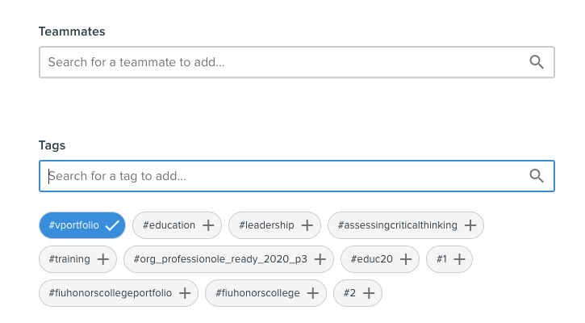The image size is (585, 323).
Task: Click the teammate search magnifier icon
Action: pyautogui.click(x=537, y=62)
